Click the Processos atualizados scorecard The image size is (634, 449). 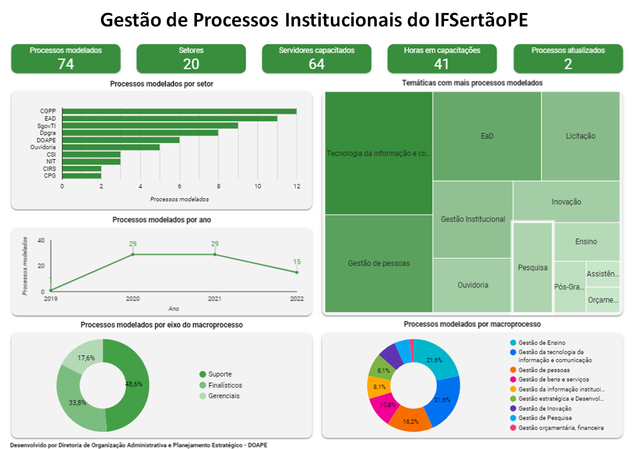[568, 58]
